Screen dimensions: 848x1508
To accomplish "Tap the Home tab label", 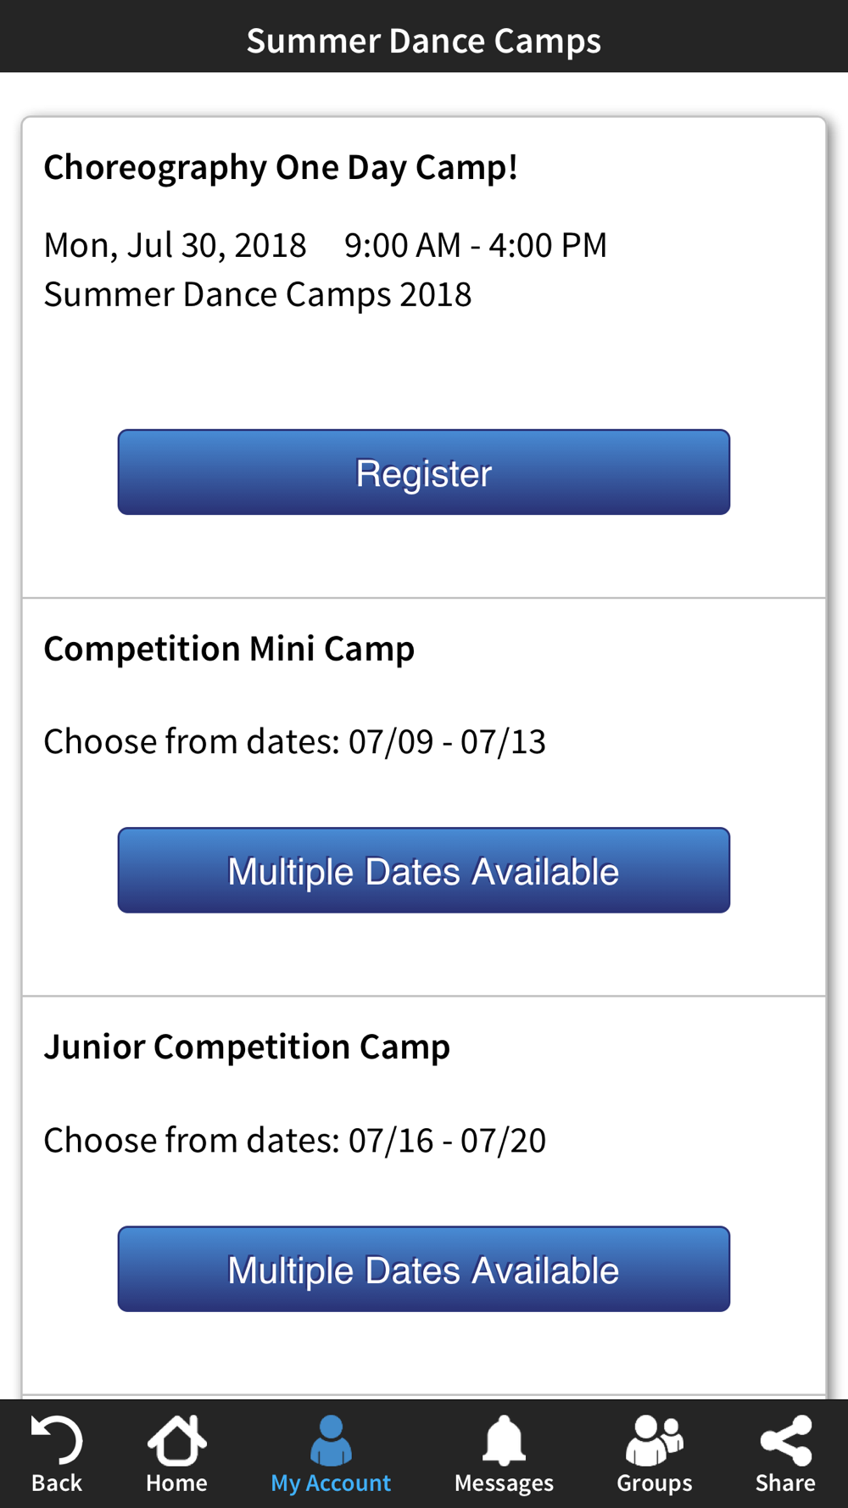I will (176, 1483).
